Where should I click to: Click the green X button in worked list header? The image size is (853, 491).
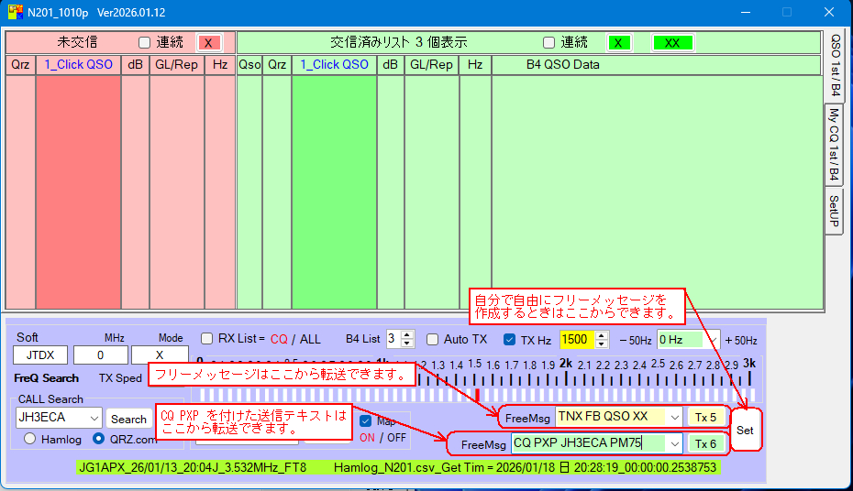click(621, 43)
